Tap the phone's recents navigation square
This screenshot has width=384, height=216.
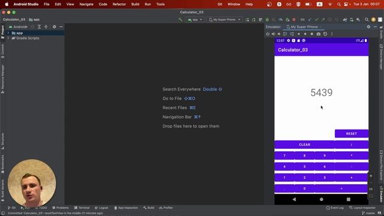click(x=349, y=199)
